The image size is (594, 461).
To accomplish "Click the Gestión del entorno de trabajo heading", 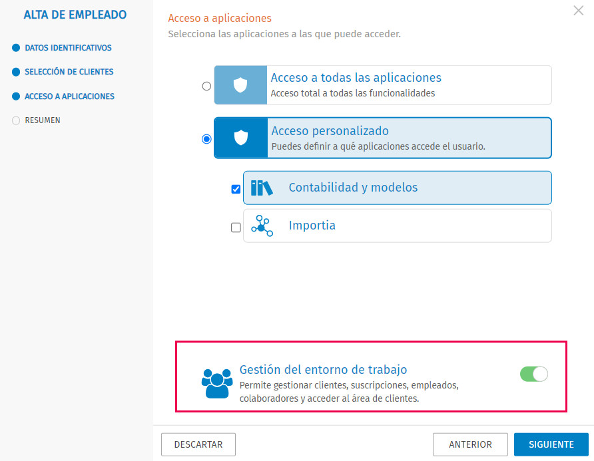I will (323, 369).
